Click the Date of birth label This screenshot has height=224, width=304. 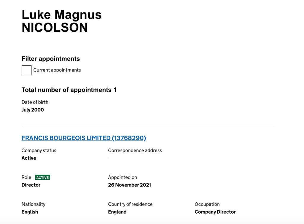pos(35,102)
